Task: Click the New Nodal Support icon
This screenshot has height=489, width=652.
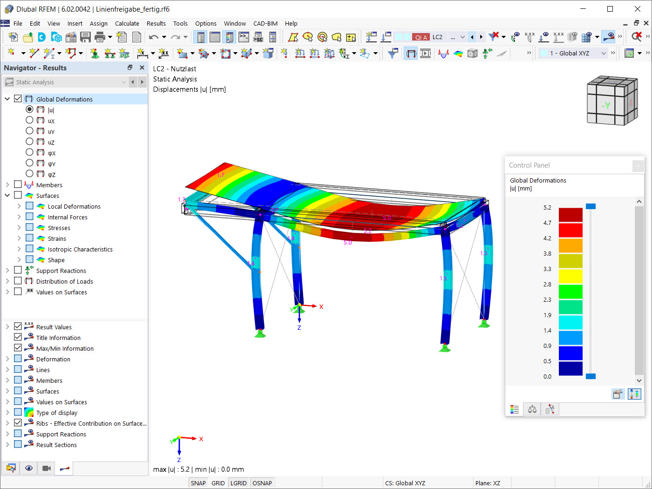Action: (x=95, y=53)
